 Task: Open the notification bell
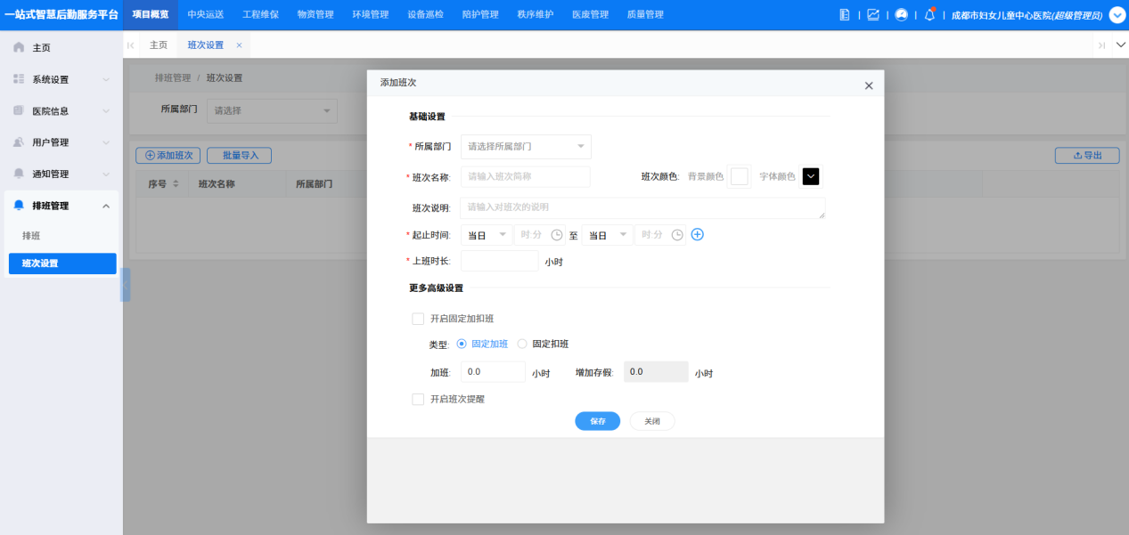point(929,14)
